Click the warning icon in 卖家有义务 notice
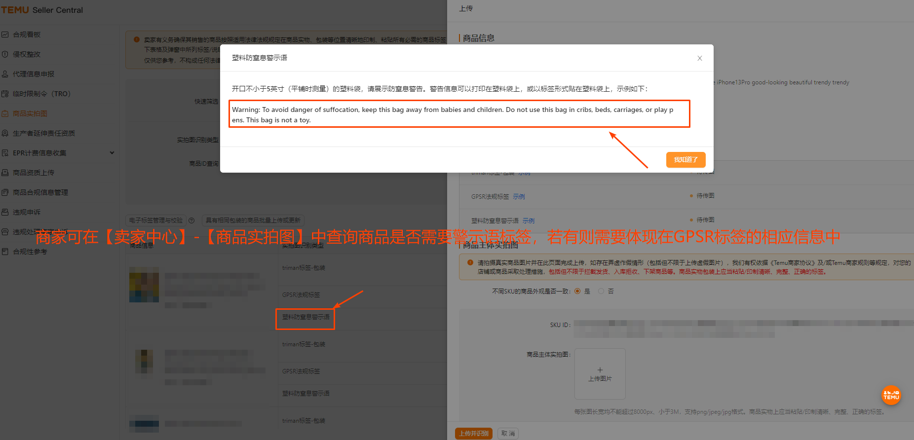914x440 pixels. 137,39
